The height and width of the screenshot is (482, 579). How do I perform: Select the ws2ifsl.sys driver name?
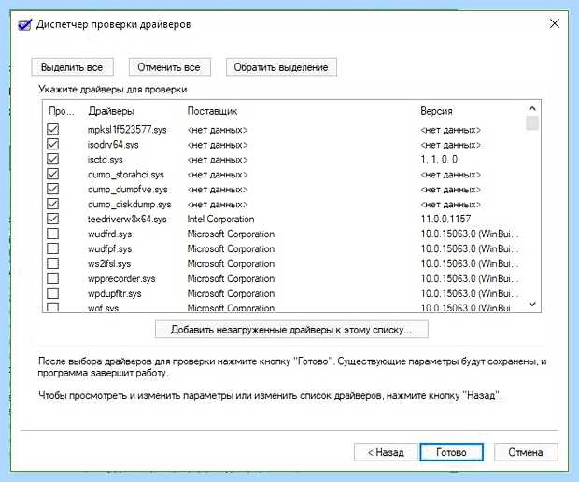[x=109, y=263]
